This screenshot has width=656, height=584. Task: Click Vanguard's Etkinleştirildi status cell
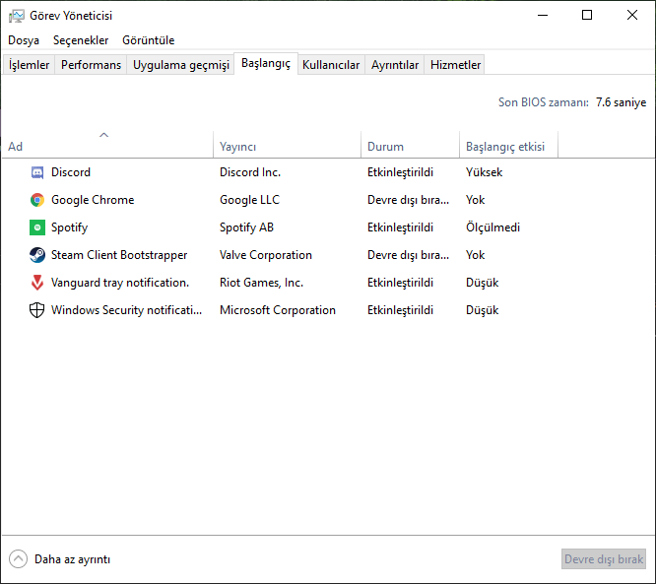pos(400,283)
